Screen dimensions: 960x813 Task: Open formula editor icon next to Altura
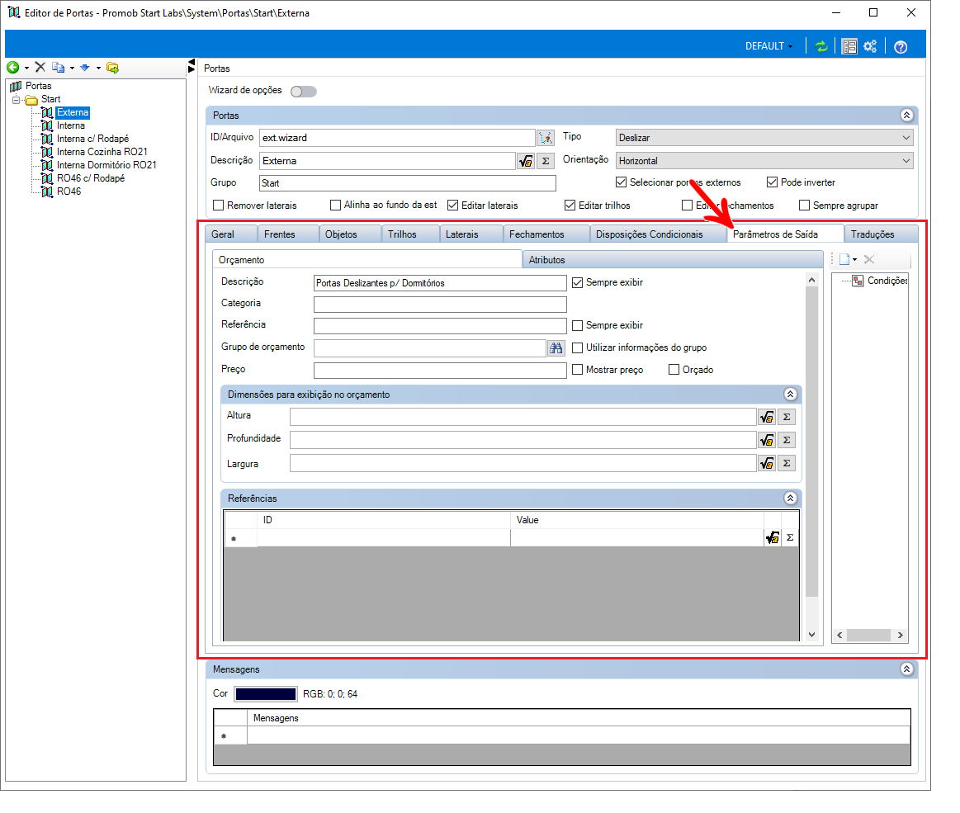point(767,418)
